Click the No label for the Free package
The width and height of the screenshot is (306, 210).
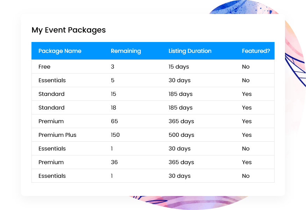(x=245, y=66)
